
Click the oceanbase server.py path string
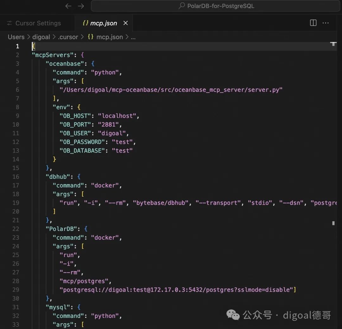[171, 90]
